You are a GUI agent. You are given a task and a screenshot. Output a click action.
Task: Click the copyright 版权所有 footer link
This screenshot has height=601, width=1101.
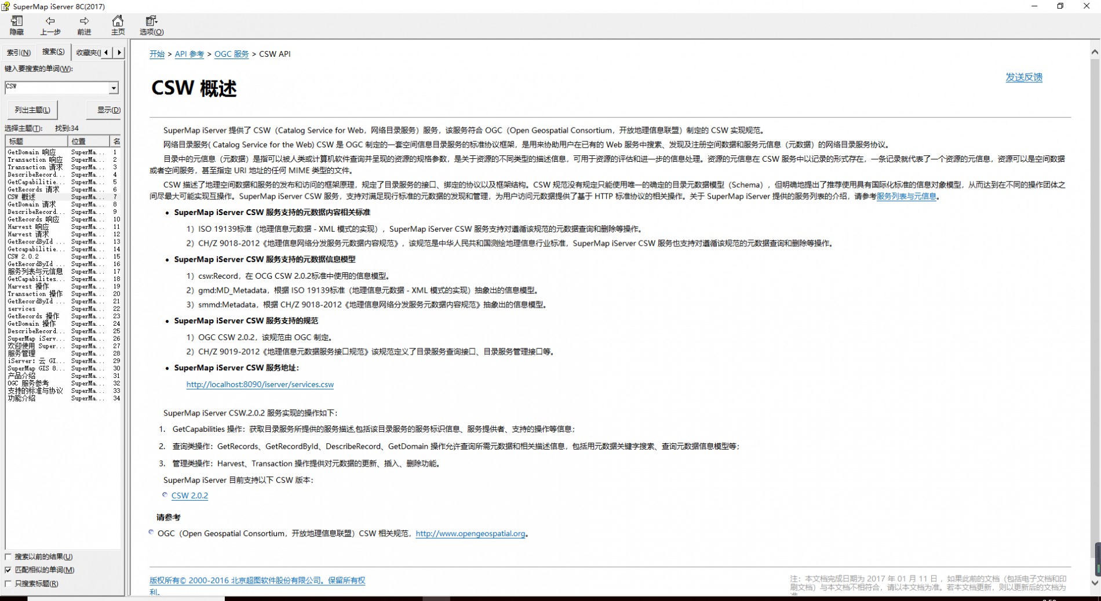pyautogui.click(x=257, y=580)
